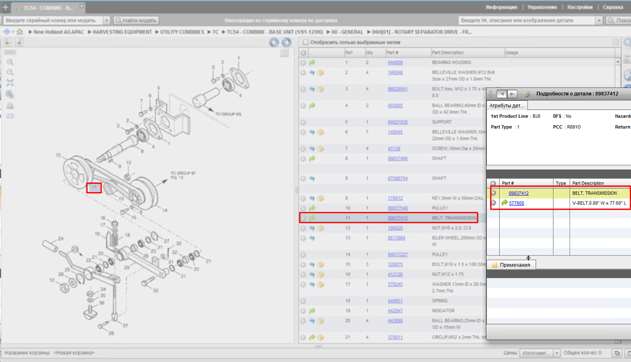
Task: Select the row marker for PULLEY 84017227
Action: coord(303,255)
